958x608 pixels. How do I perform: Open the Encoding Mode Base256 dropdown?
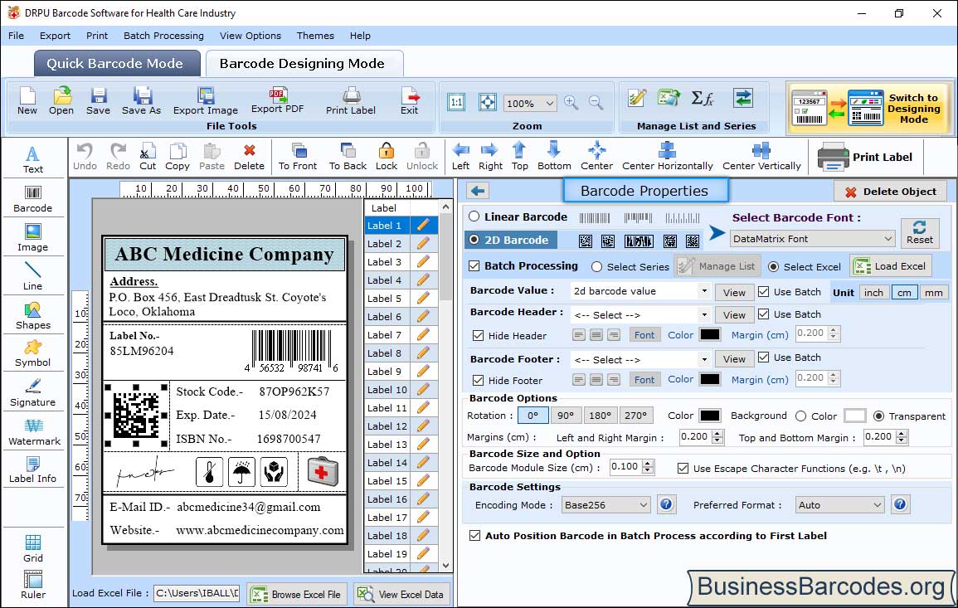click(x=606, y=505)
